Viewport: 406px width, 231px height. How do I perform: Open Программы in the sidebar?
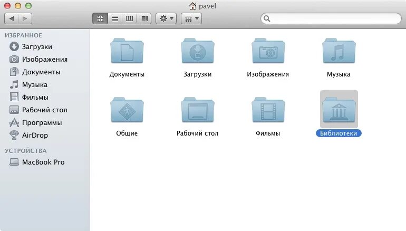pos(36,122)
